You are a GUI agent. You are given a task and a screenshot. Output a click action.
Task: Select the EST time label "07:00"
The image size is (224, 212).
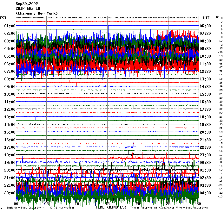[10, 72]
